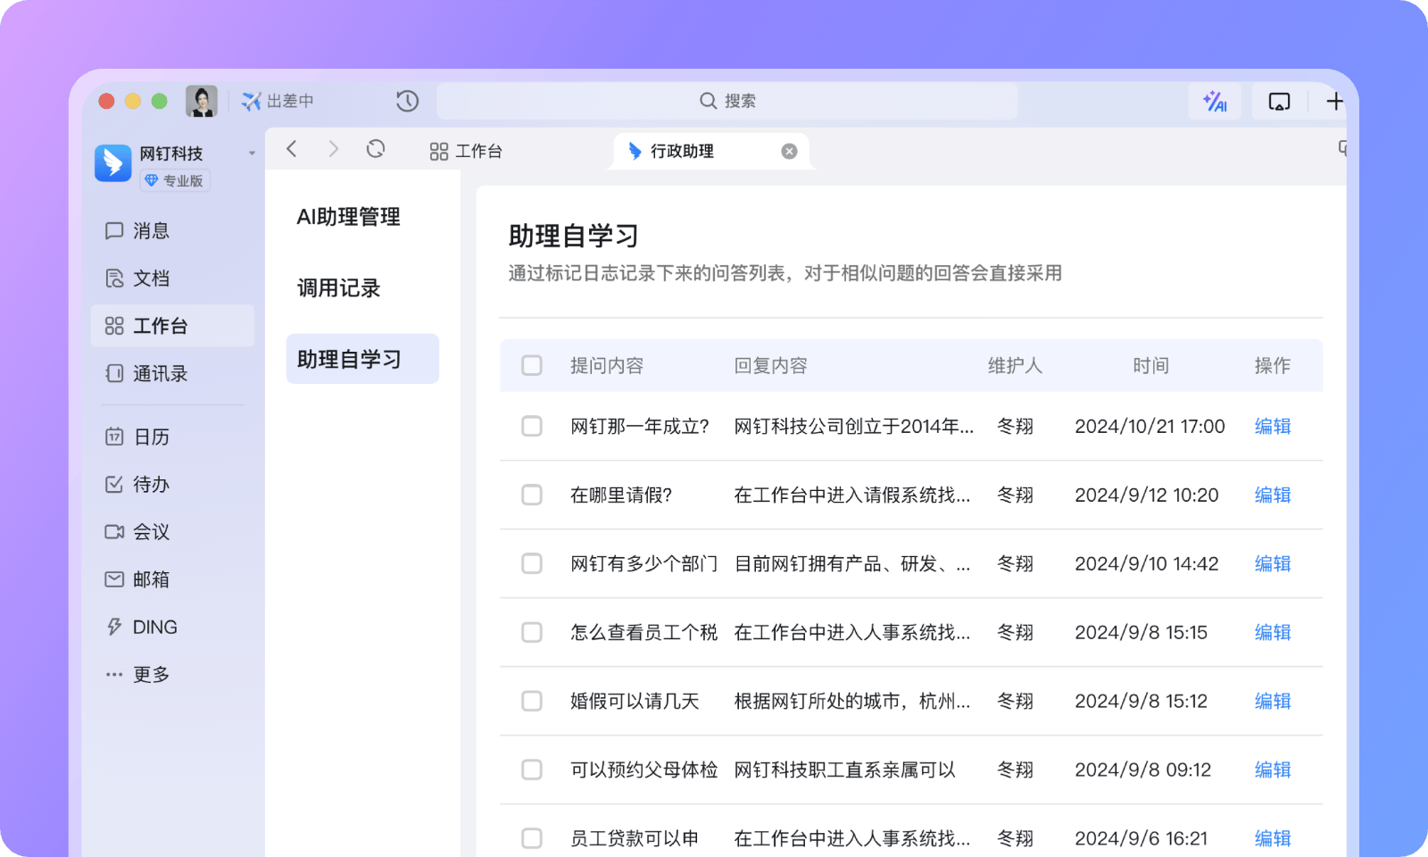Open DING from the sidebar
The image size is (1428, 857).
[x=154, y=627]
